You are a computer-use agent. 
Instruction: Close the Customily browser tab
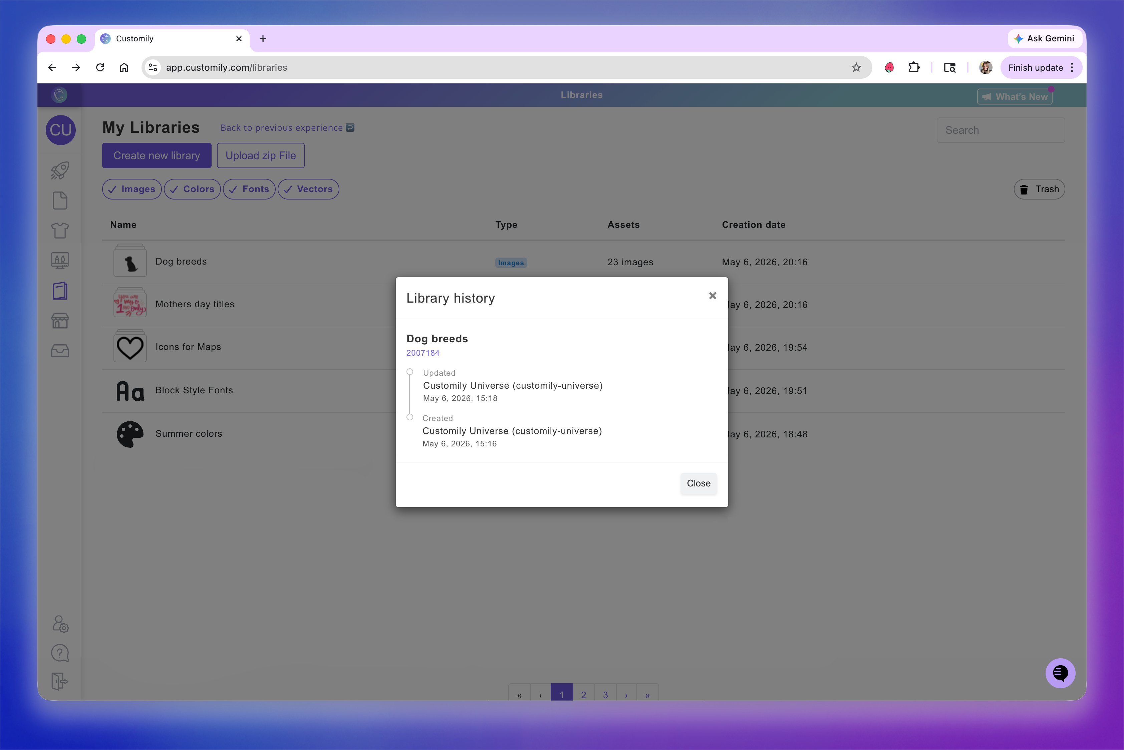click(x=239, y=39)
